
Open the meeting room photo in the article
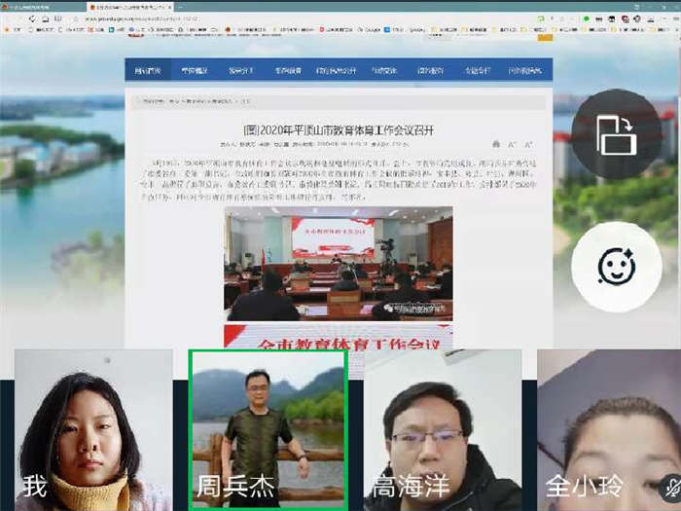(x=339, y=264)
